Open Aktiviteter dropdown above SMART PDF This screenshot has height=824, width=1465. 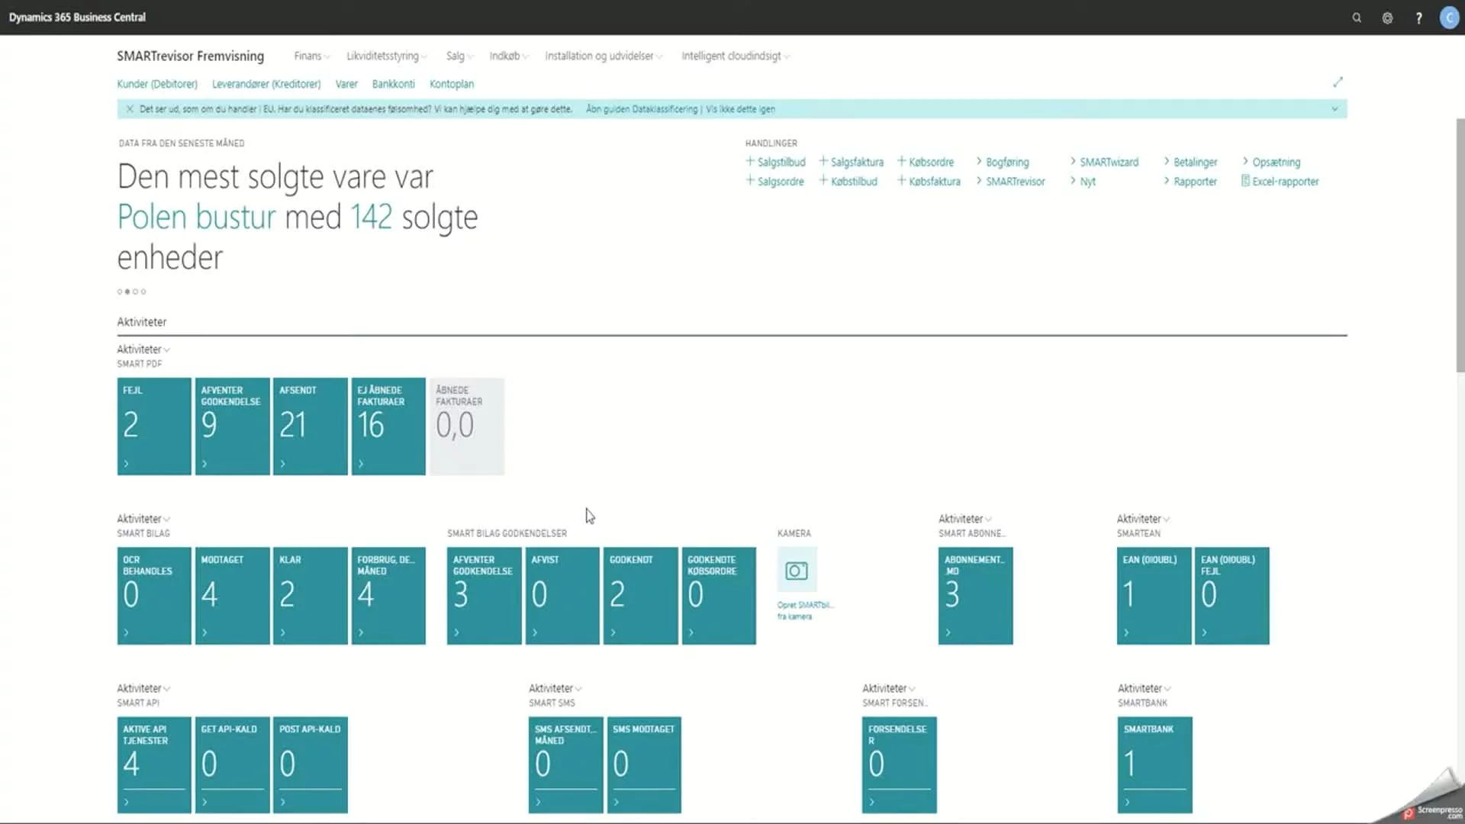point(143,349)
